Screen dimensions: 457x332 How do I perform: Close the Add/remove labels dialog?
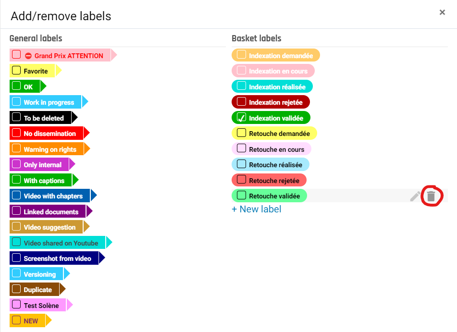click(x=442, y=12)
